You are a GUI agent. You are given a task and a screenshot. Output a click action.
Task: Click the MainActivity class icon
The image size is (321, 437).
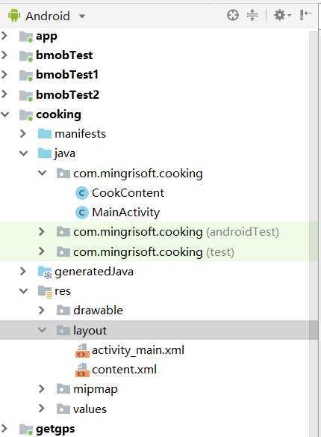pos(82,213)
